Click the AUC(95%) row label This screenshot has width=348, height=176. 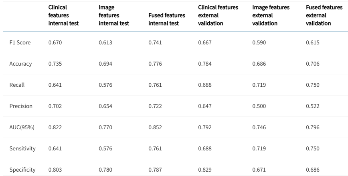(22, 127)
